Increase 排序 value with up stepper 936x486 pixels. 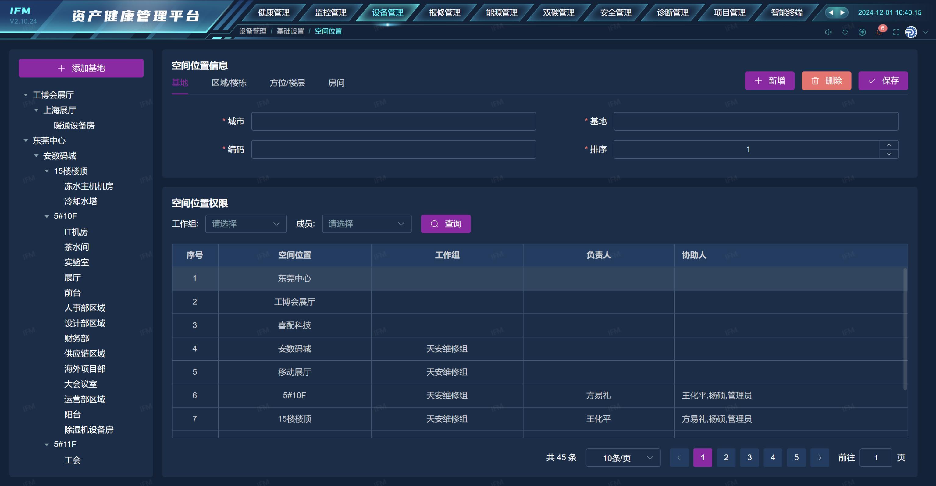[x=889, y=145]
